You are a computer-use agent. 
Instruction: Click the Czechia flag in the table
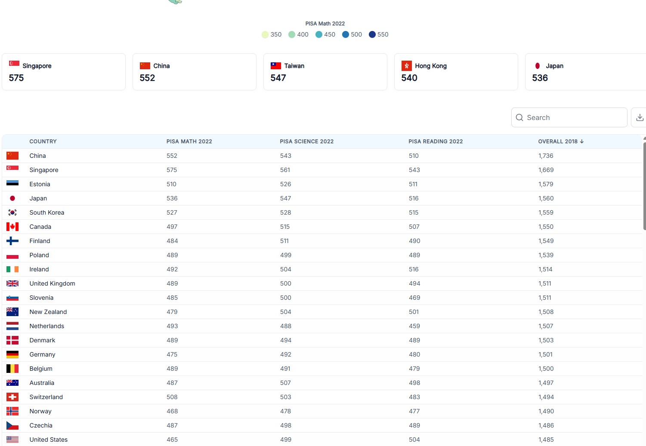click(12, 425)
